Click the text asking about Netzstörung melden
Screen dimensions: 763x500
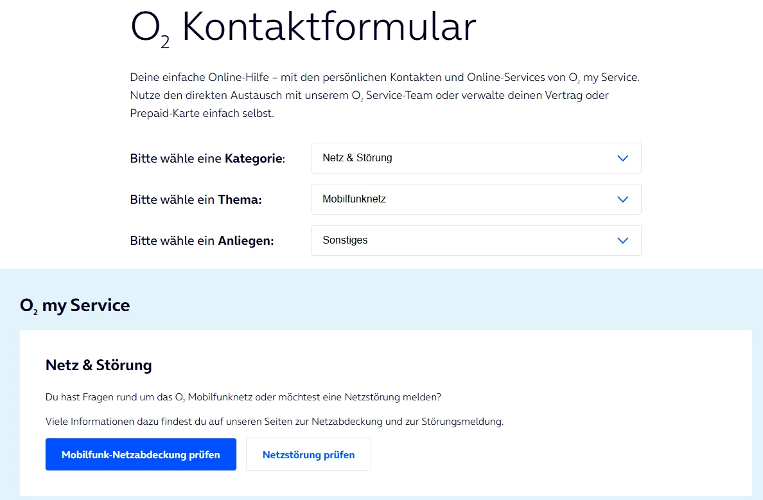(x=243, y=397)
